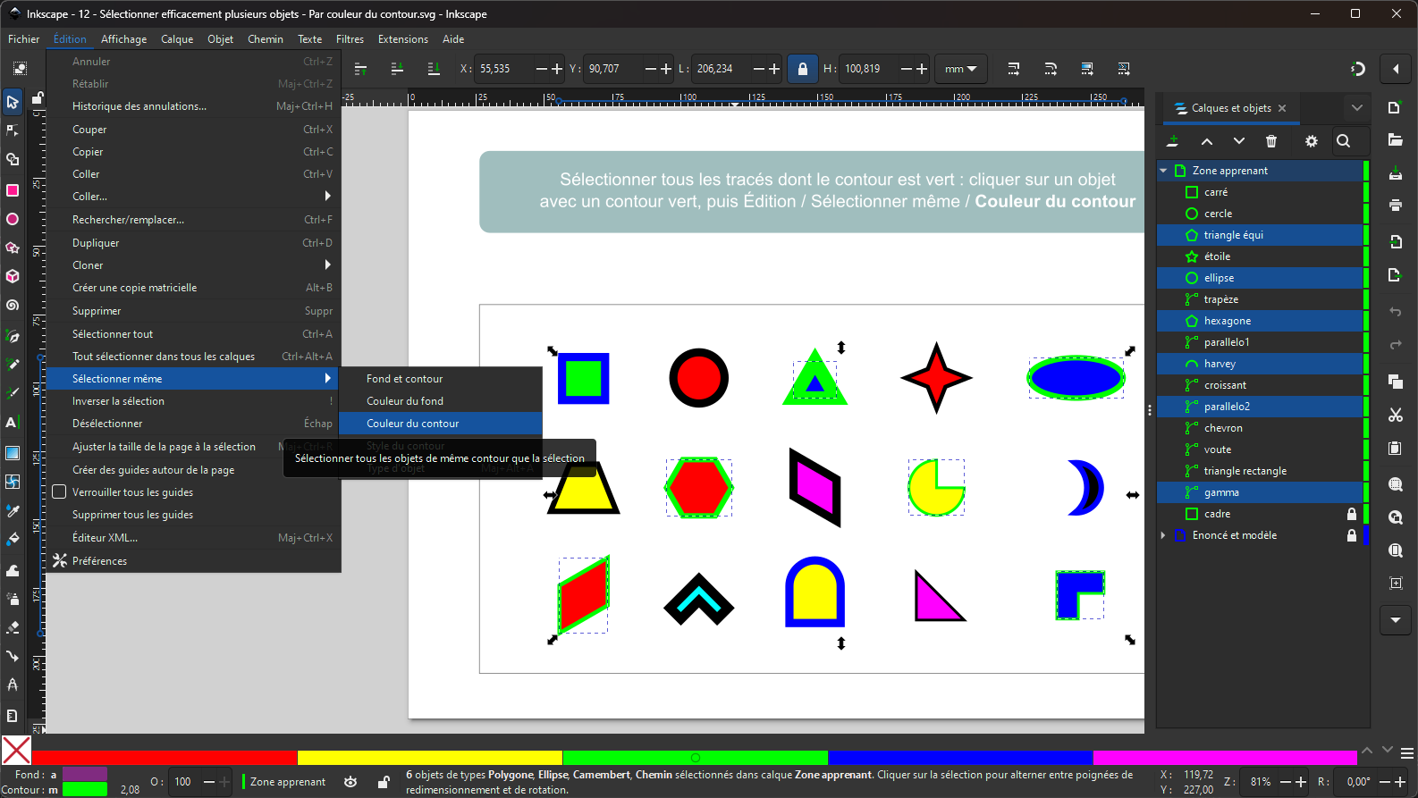Choose Fond et contour in the submenu

pos(441,379)
